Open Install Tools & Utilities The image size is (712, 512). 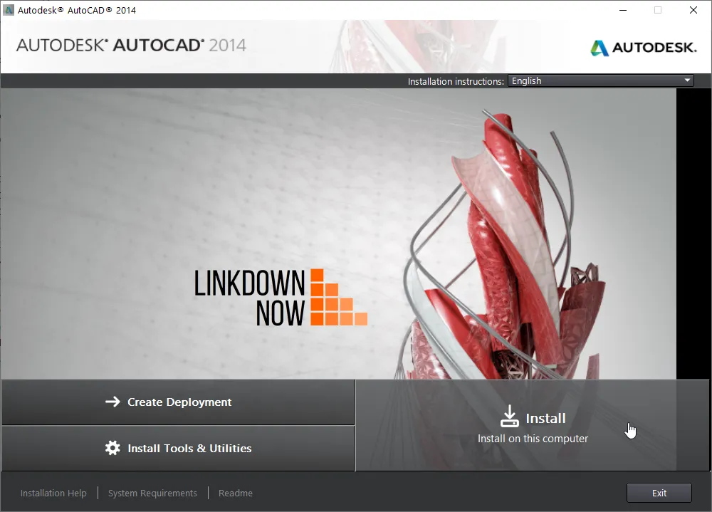point(178,448)
